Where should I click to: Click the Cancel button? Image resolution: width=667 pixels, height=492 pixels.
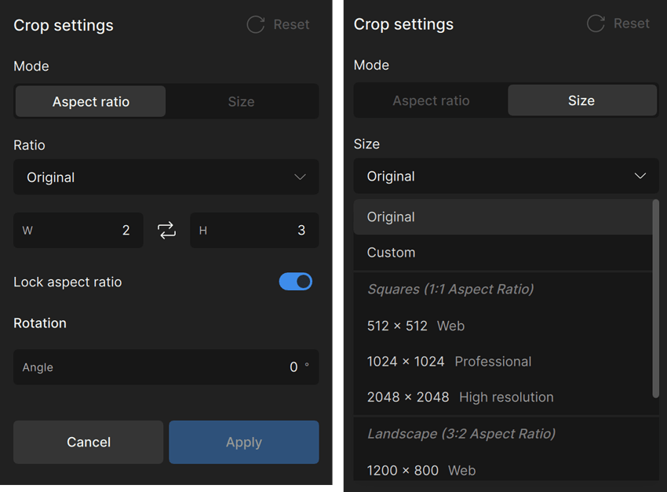coord(88,442)
